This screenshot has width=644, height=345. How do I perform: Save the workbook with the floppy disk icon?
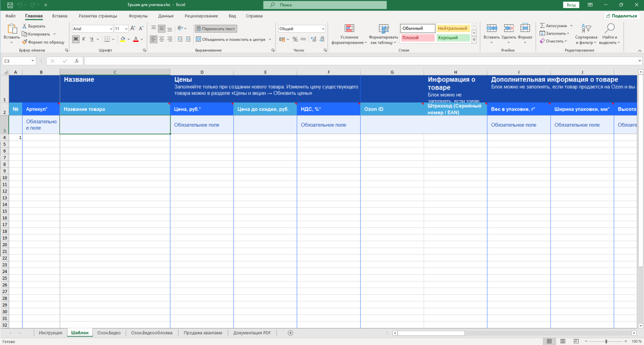10,5
